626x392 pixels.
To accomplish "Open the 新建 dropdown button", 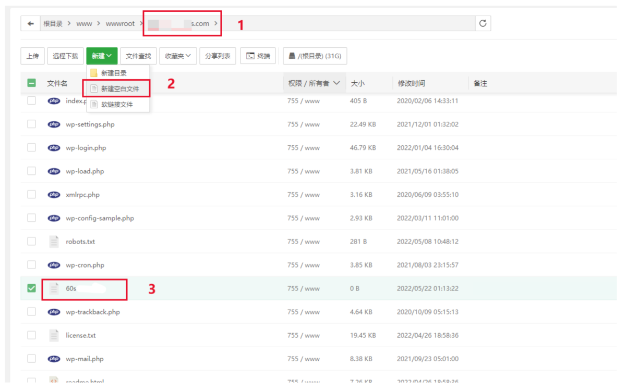I will point(102,56).
